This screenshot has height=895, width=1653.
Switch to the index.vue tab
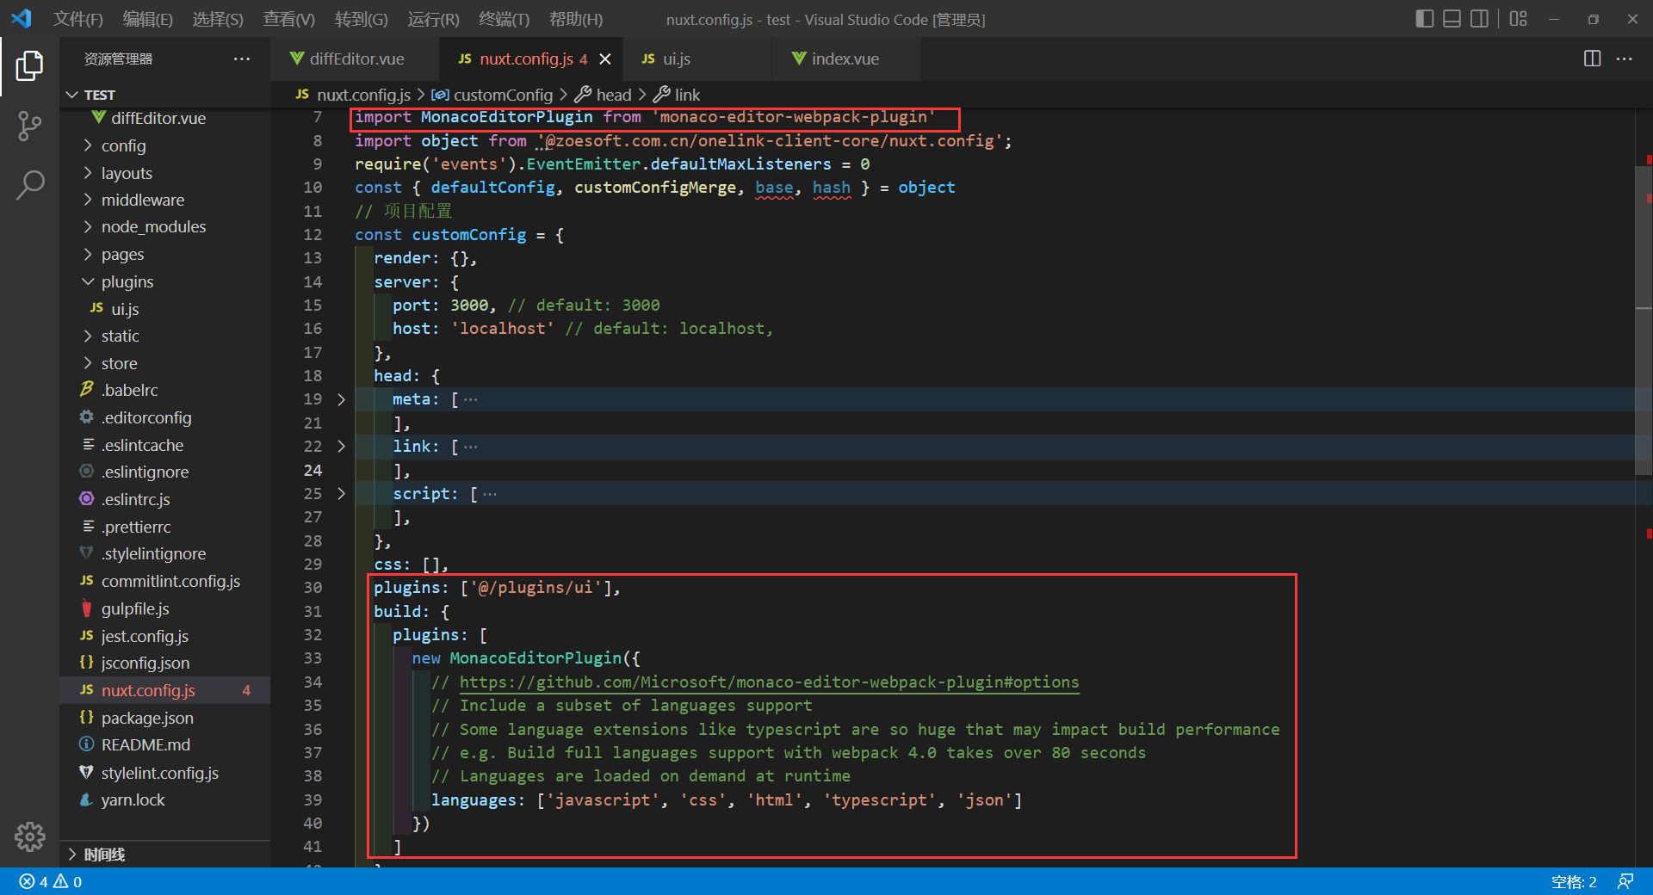(x=845, y=59)
